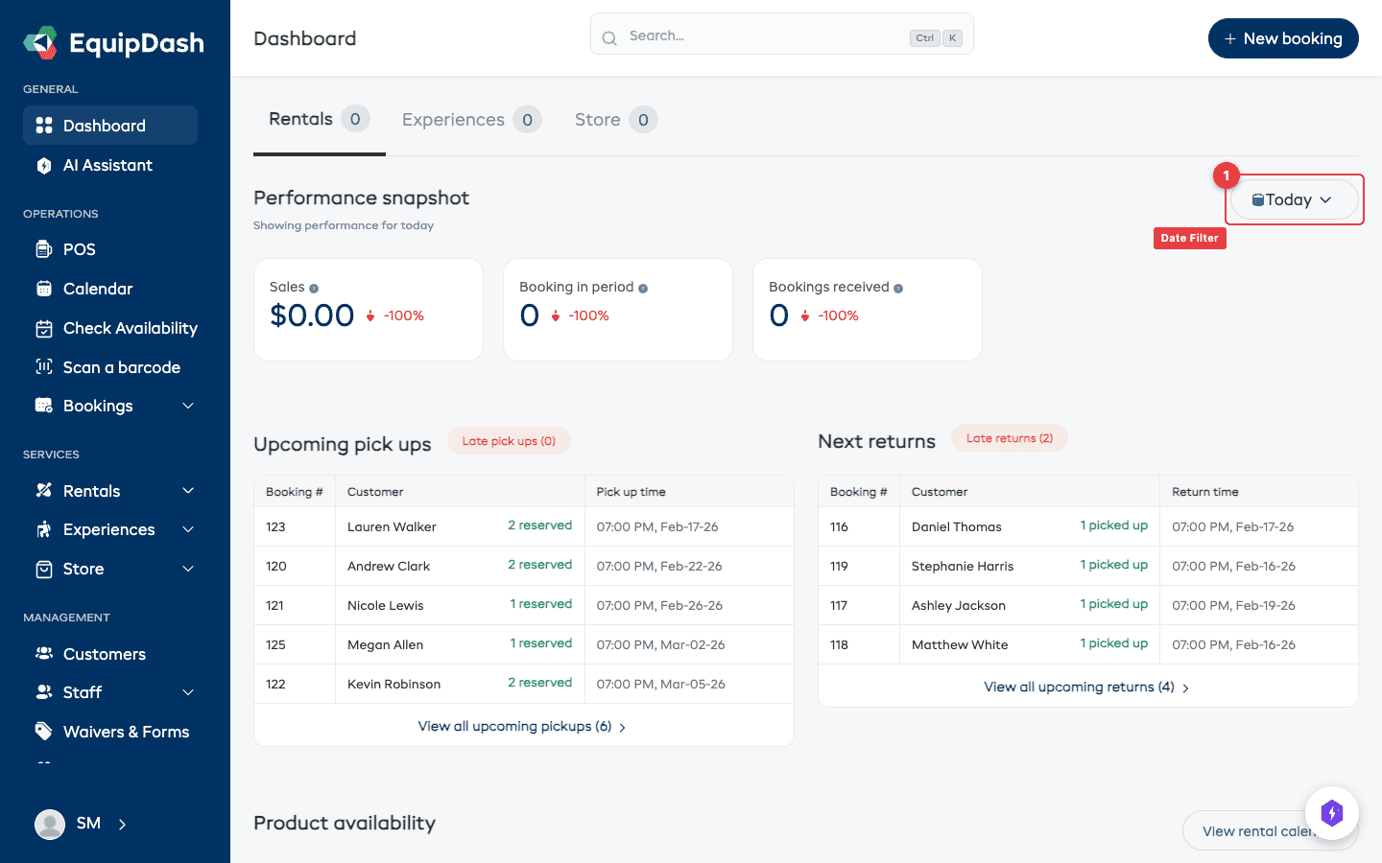
Task: Toggle the Late pick ups (0) badge
Action: [509, 440]
